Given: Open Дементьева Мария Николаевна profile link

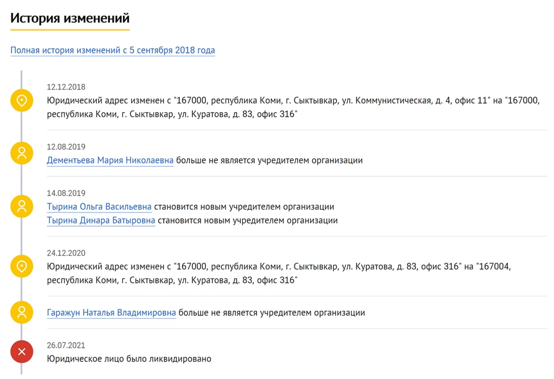Looking at the screenshot, I should tap(110, 160).
